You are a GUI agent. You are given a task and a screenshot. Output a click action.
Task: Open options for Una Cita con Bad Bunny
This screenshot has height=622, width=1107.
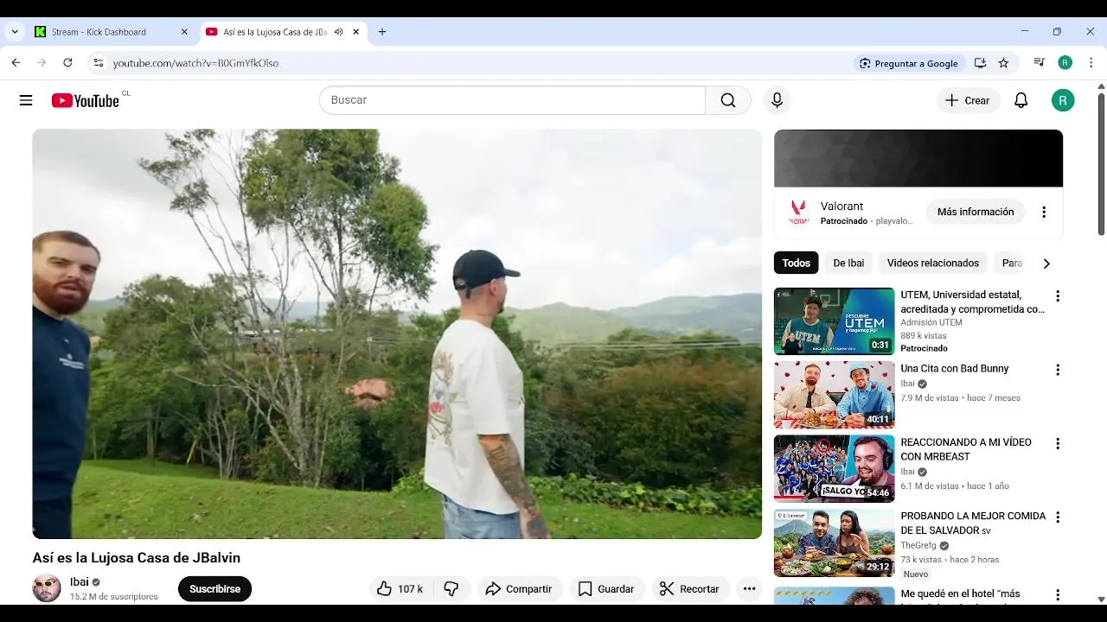coord(1057,370)
